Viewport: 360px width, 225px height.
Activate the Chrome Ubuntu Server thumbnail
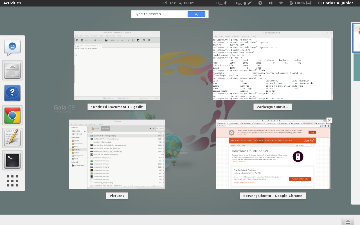(273, 154)
